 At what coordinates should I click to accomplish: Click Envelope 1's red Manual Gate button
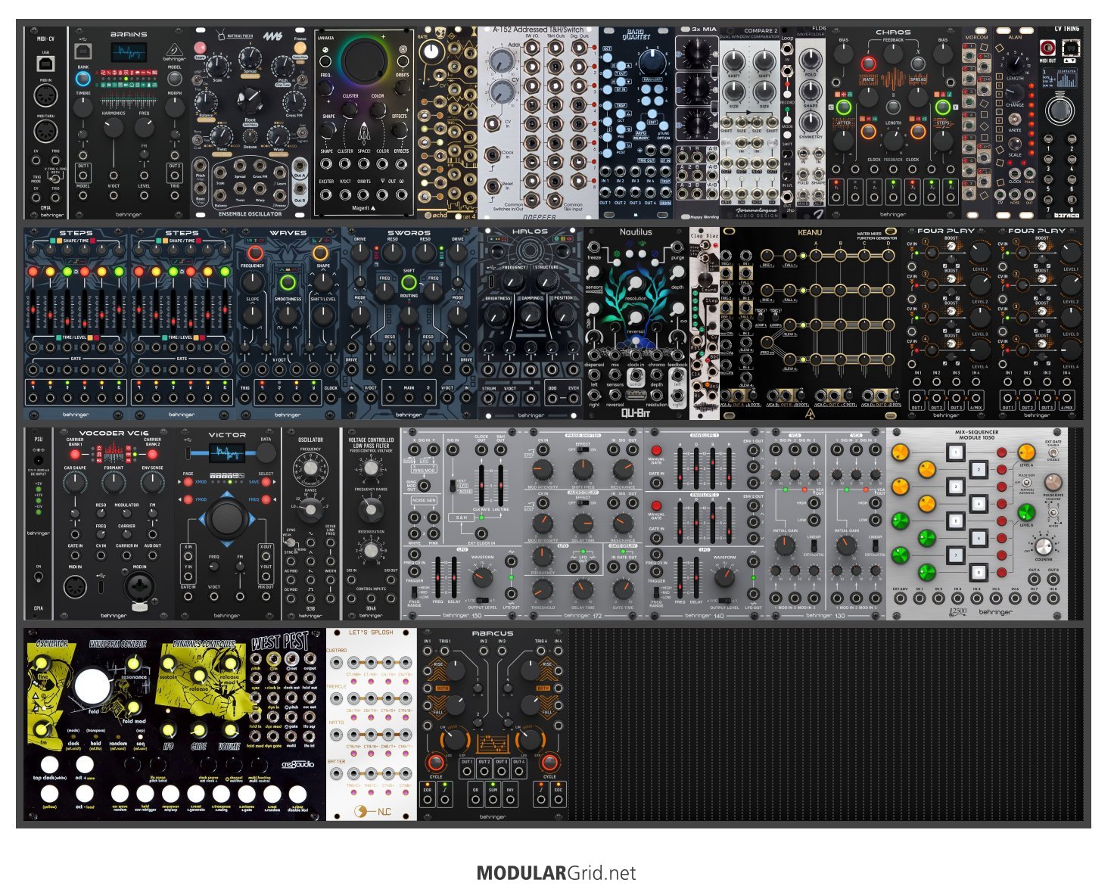click(656, 451)
